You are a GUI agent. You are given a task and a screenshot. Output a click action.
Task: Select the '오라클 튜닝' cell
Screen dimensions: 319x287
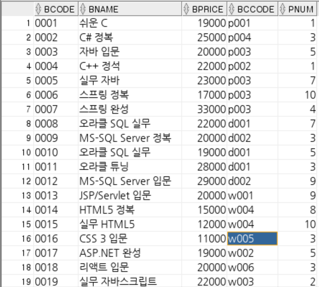point(130,167)
